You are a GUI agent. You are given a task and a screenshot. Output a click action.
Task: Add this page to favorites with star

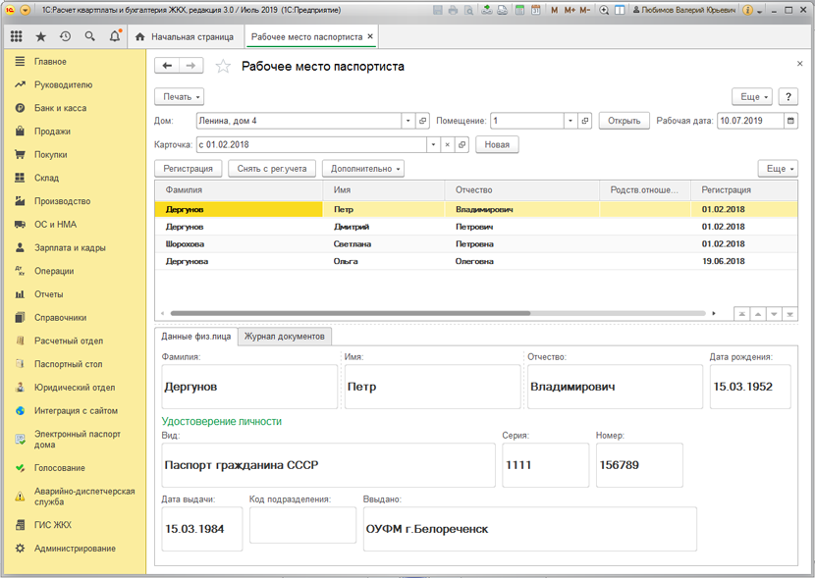point(223,67)
